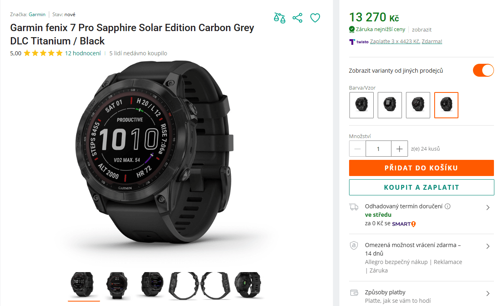This screenshot has width=500, height=306.
Task: Click the Twisto installment payment logo
Action: 352,41
